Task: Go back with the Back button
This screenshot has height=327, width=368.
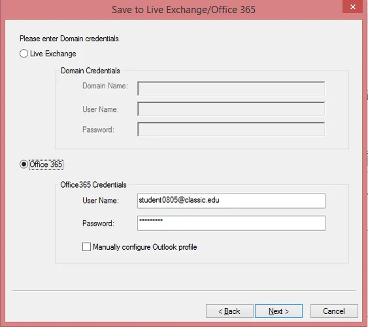Action: (229, 311)
